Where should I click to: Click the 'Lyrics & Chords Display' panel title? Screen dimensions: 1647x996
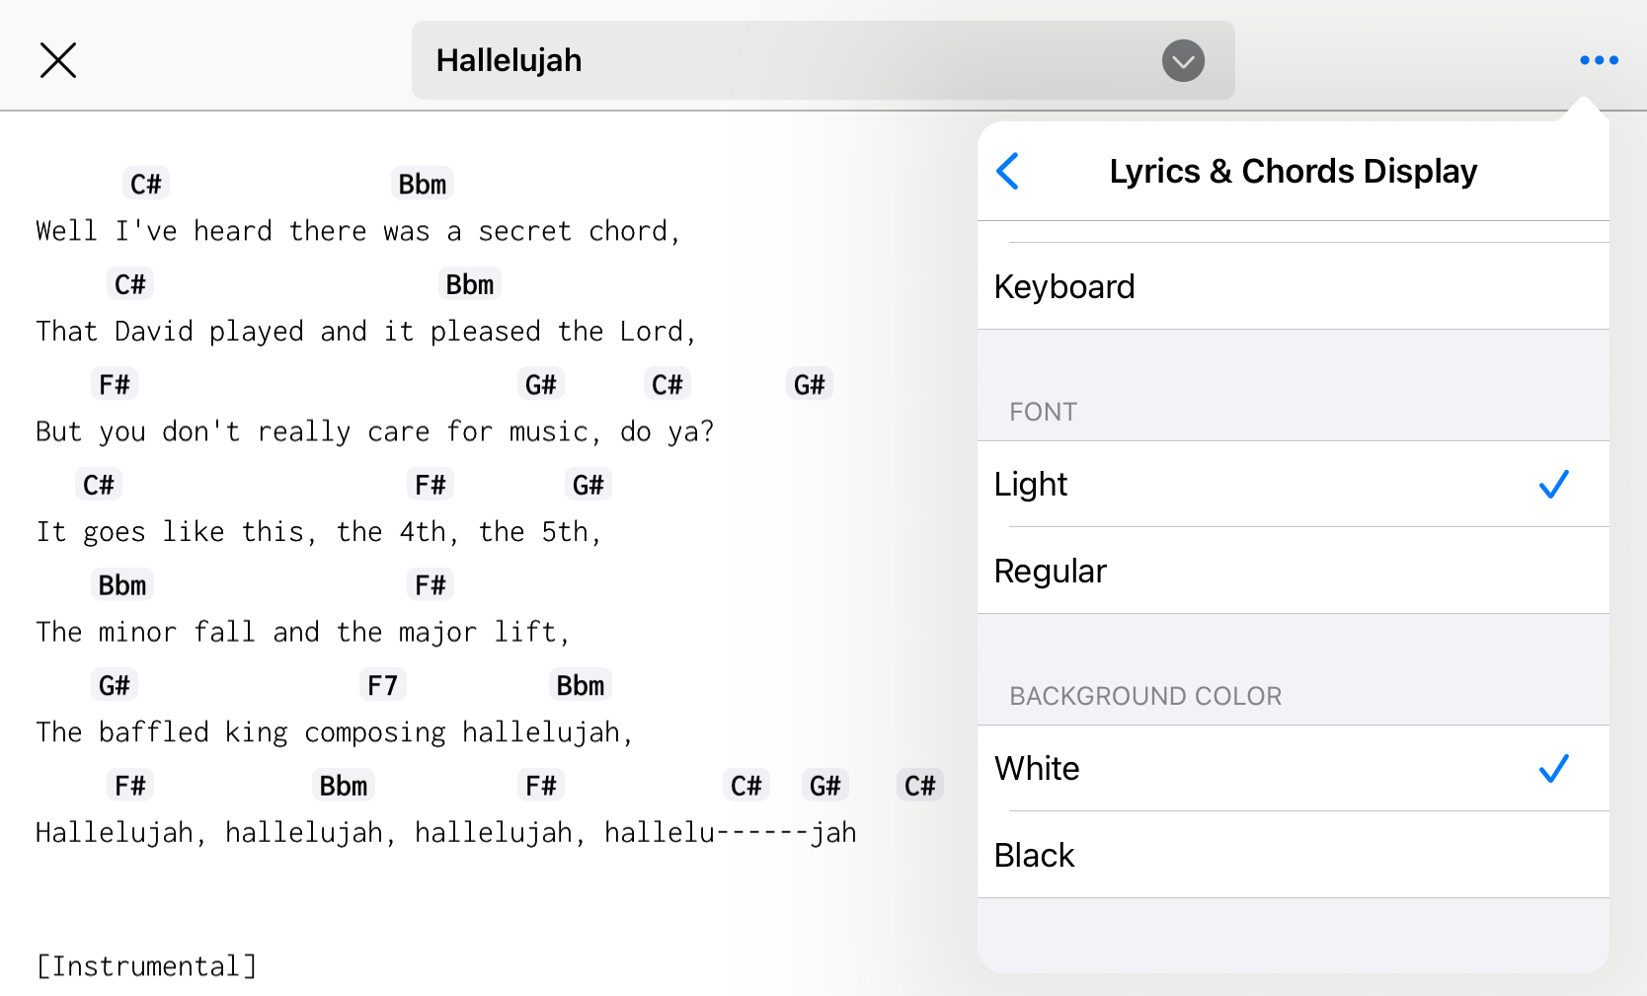point(1293,171)
